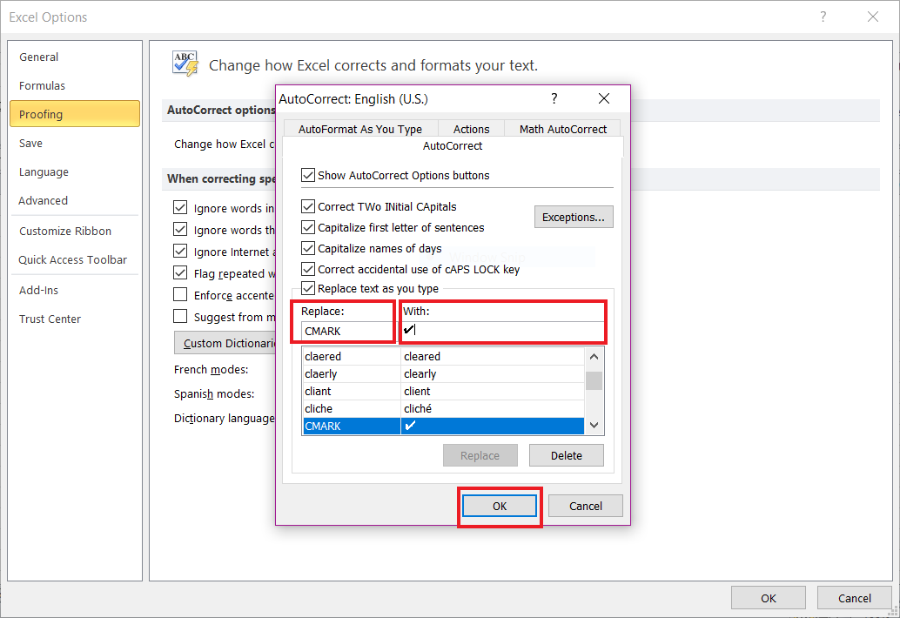
Task: Select the Proofing category
Action: point(75,114)
